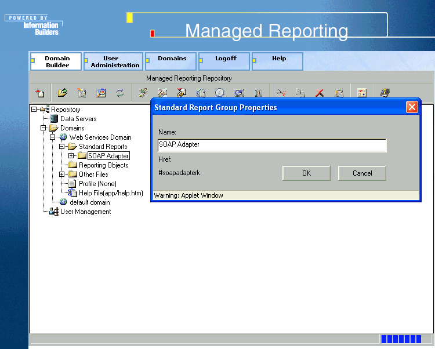Cancel the Report Group Properties dialog
This screenshot has height=349, width=435.
pyautogui.click(x=362, y=173)
